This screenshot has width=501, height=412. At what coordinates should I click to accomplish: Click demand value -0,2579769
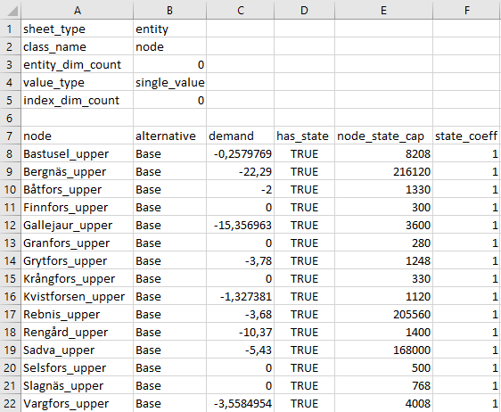click(x=241, y=154)
